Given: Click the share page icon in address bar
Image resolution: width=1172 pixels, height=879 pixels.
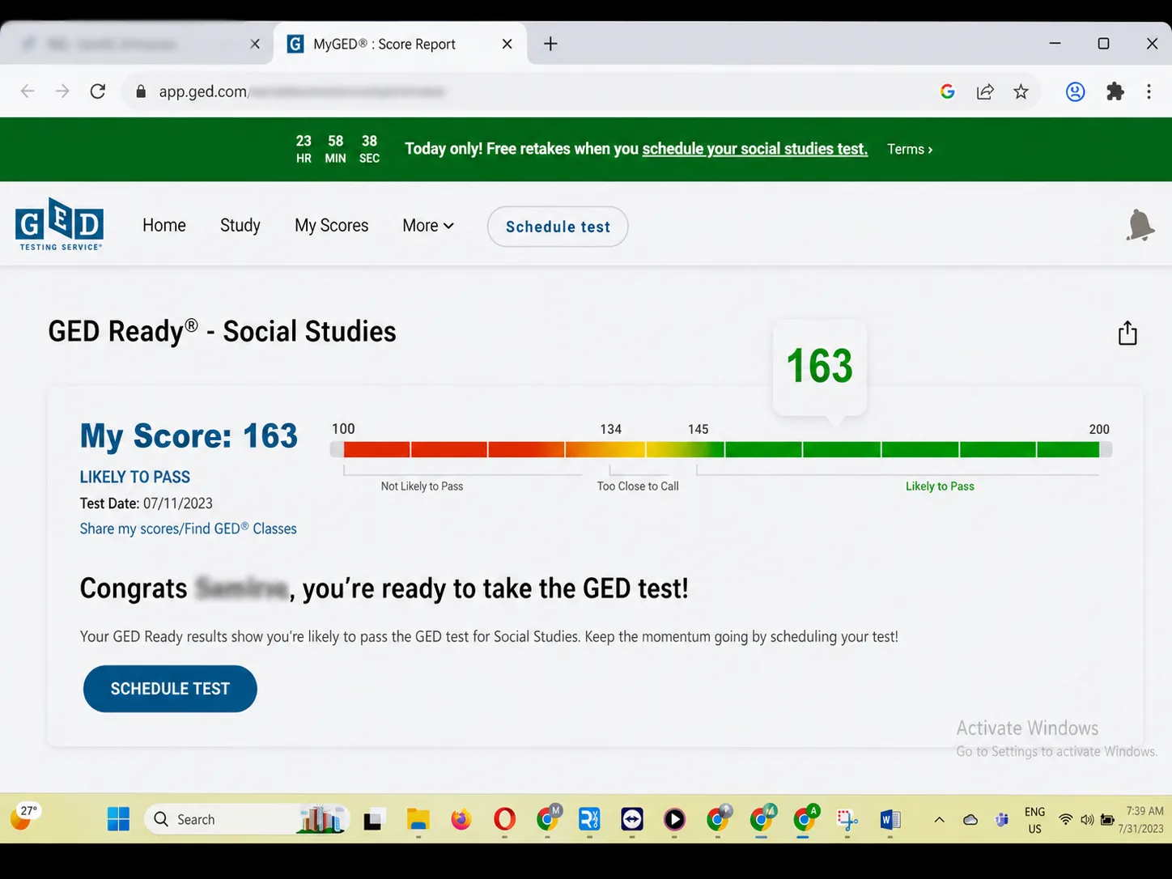Looking at the screenshot, I should 985,91.
